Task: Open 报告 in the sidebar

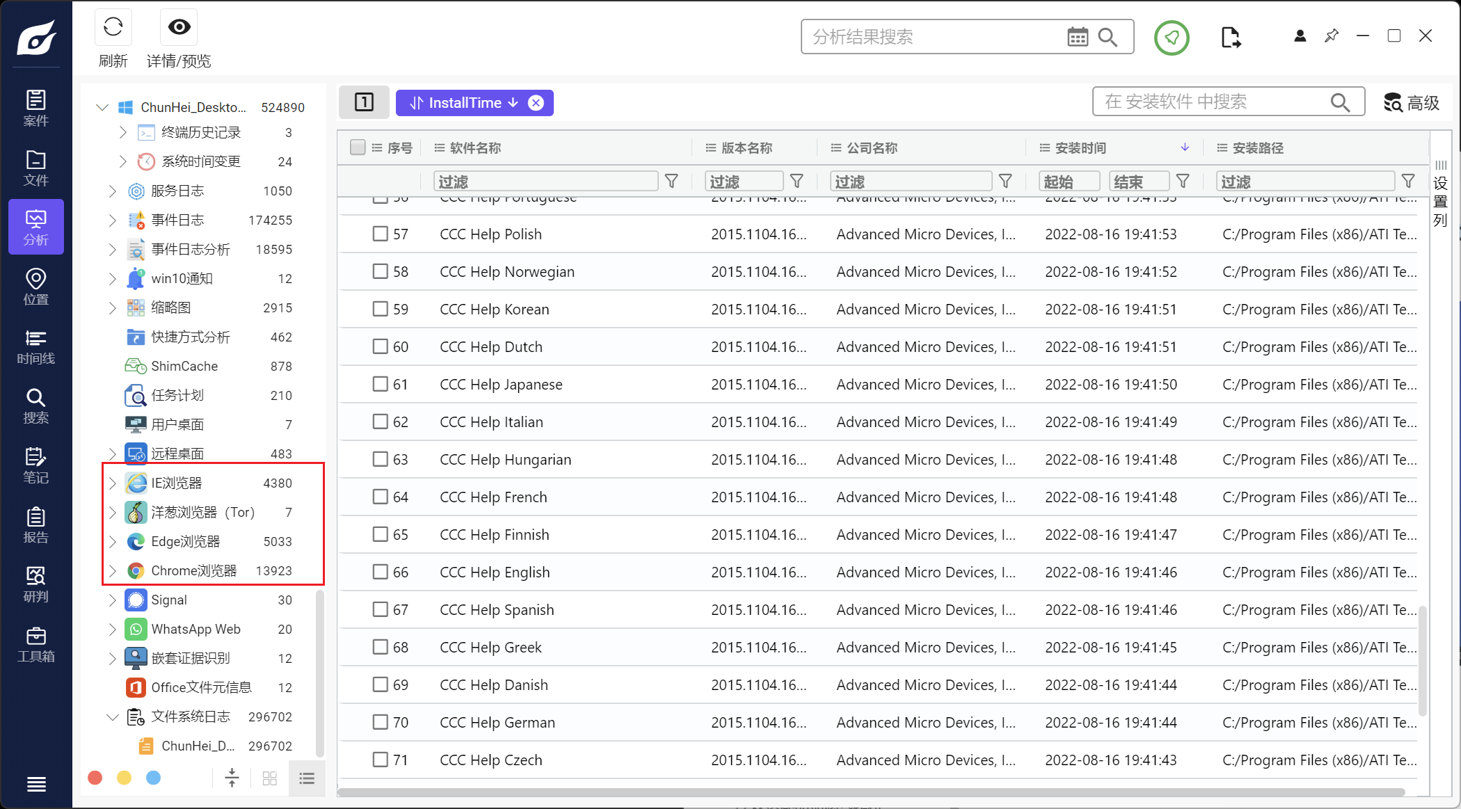Action: [36, 525]
